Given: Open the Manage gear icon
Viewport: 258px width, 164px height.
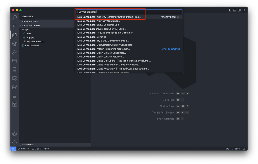Looking at the screenshot, I should point(14,142).
